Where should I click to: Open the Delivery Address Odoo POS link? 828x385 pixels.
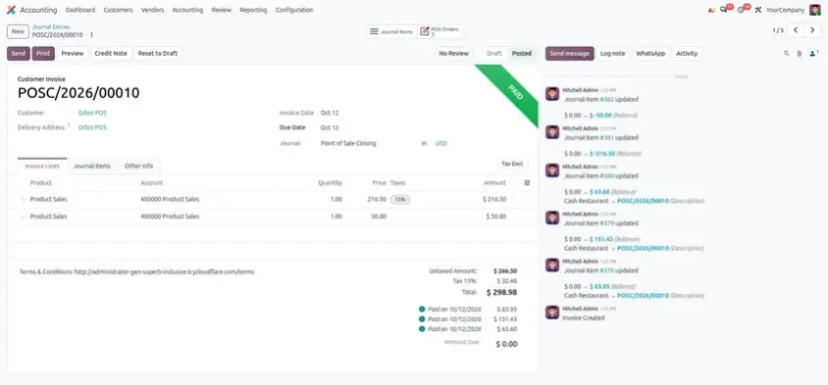(92, 127)
